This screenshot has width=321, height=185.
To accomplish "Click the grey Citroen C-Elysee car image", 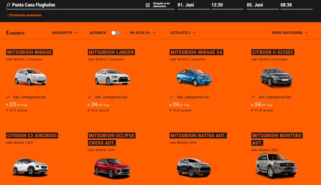I will click(276, 77).
